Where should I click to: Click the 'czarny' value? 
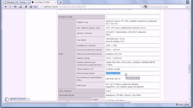click(x=108, y=91)
